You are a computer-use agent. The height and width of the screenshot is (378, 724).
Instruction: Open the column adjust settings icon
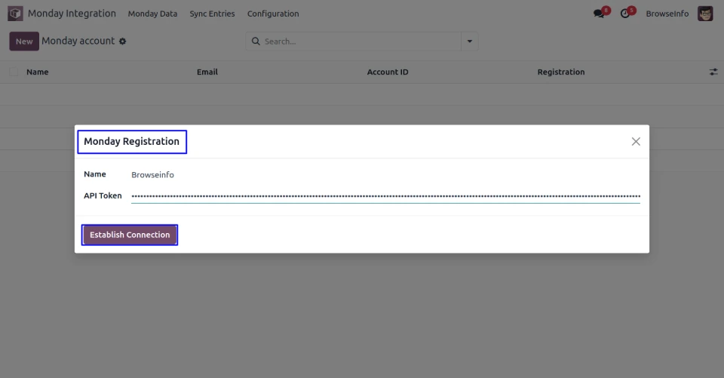tap(713, 72)
